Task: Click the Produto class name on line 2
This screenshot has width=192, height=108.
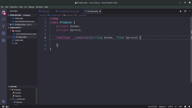Action: pos(66,22)
